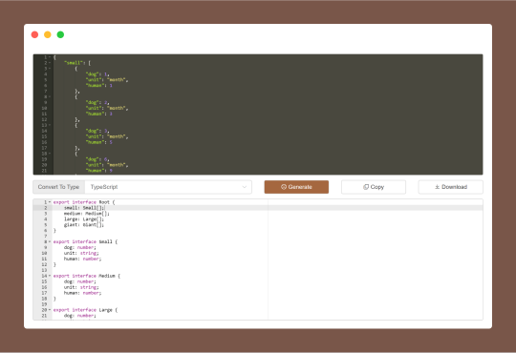The image size is (516, 353).
Task: Click the medium: Medium[]; output line
Action: pyautogui.click(x=87, y=214)
